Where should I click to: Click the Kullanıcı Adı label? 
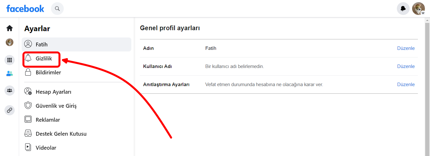coord(157,66)
